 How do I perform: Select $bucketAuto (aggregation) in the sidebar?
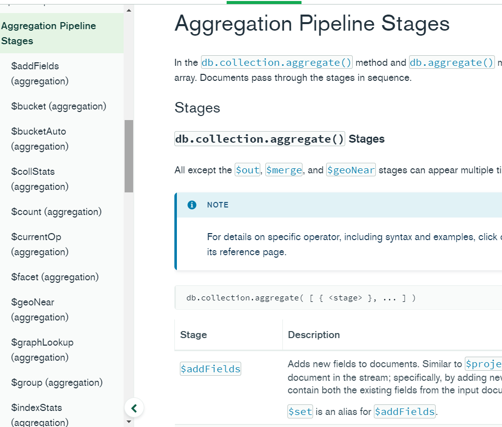pyautogui.click(x=40, y=139)
